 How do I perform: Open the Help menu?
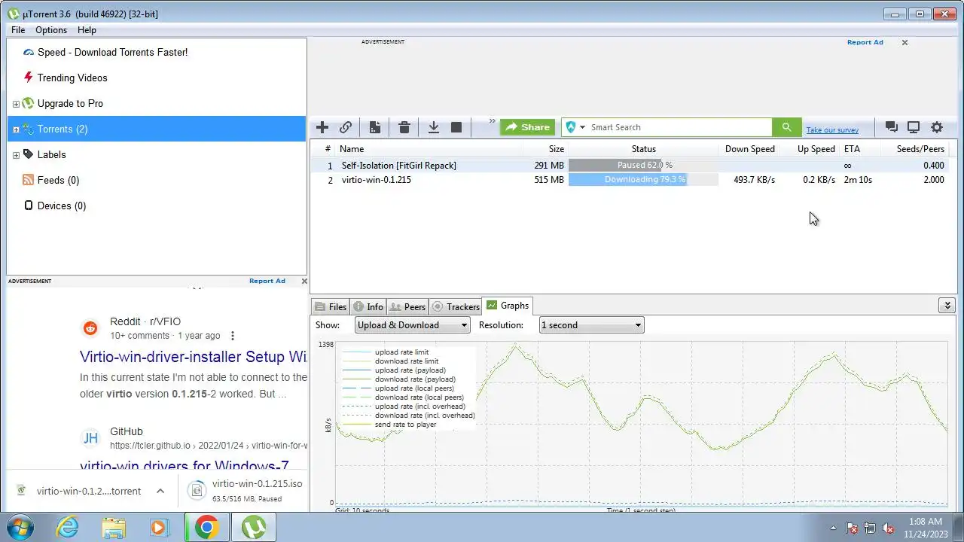87,30
